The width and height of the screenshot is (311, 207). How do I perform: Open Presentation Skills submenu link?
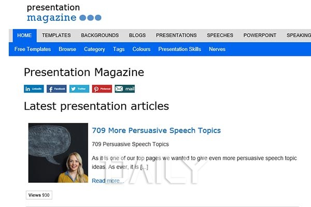(179, 49)
